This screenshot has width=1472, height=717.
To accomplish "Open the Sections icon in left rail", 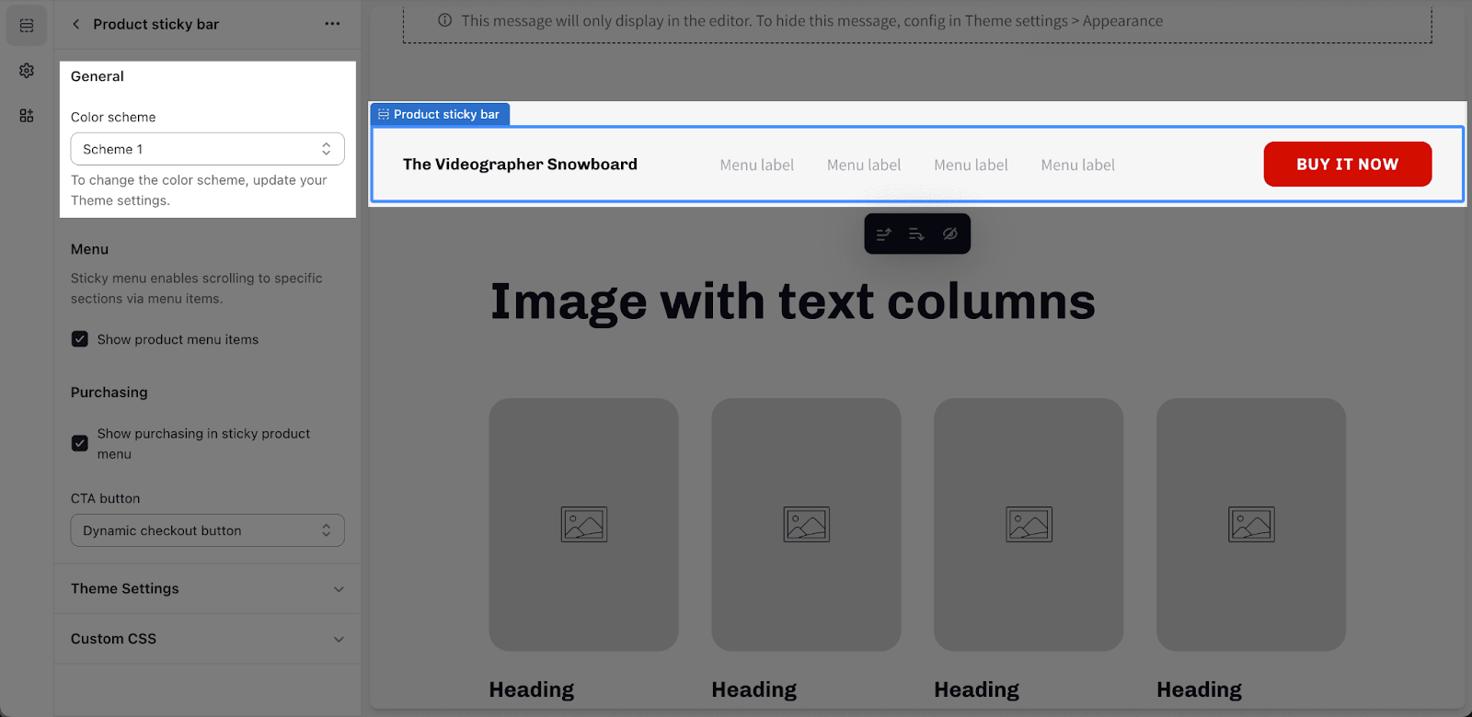I will coord(27,26).
